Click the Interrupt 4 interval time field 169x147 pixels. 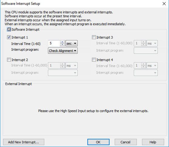pos(137,66)
